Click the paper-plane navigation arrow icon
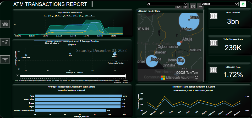Image resolution: width=252 pixels, height=118 pixels. [6, 42]
